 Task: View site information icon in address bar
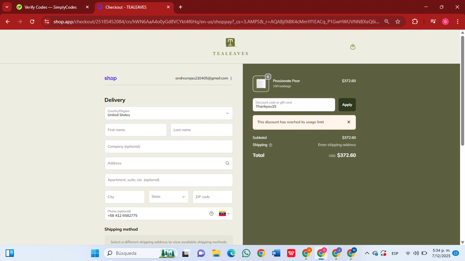[x=47, y=22]
